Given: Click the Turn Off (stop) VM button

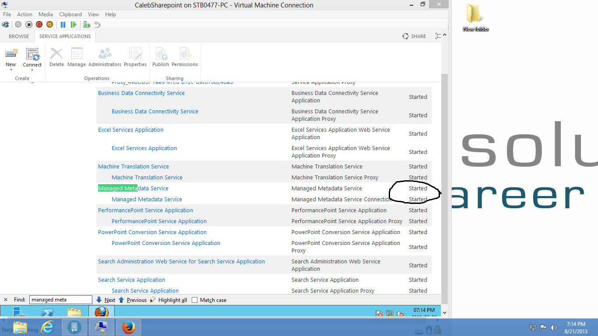Looking at the screenshot, I should pos(29,24).
